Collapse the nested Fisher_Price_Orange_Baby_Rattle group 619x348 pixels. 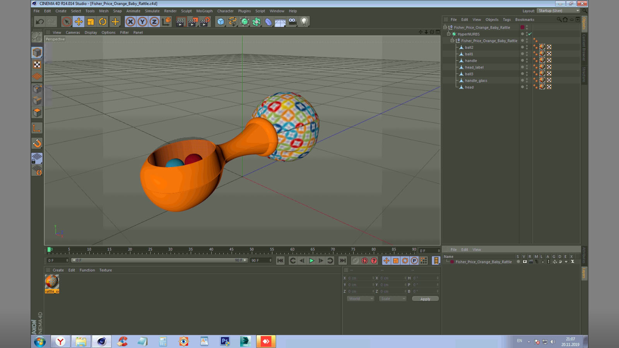(x=452, y=41)
